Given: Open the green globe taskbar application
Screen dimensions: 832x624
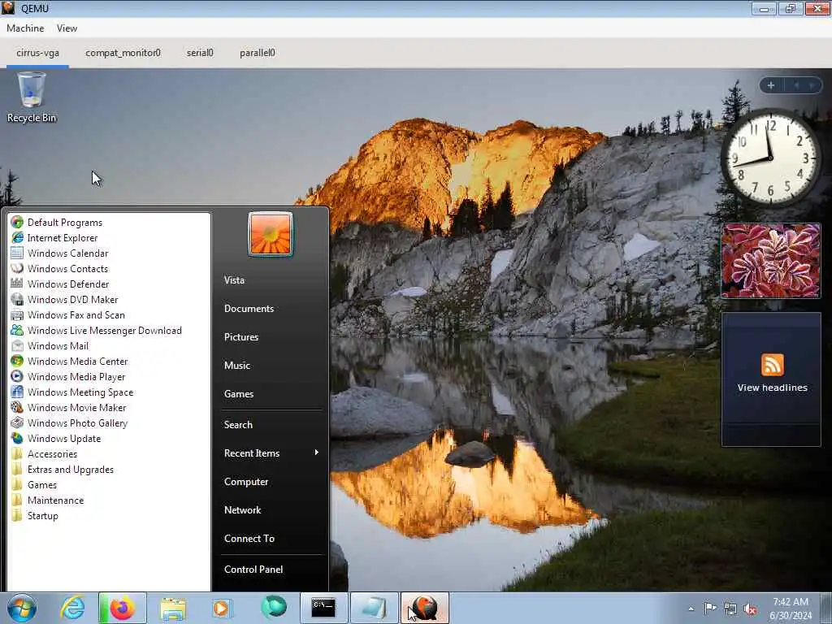Looking at the screenshot, I should (x=274, y=607).
